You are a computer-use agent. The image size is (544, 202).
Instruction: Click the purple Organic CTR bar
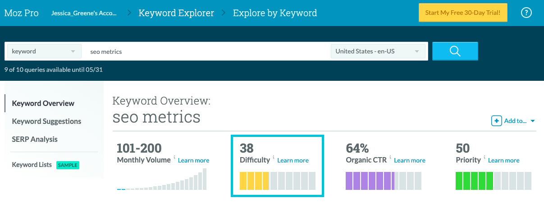coord(384,180)
